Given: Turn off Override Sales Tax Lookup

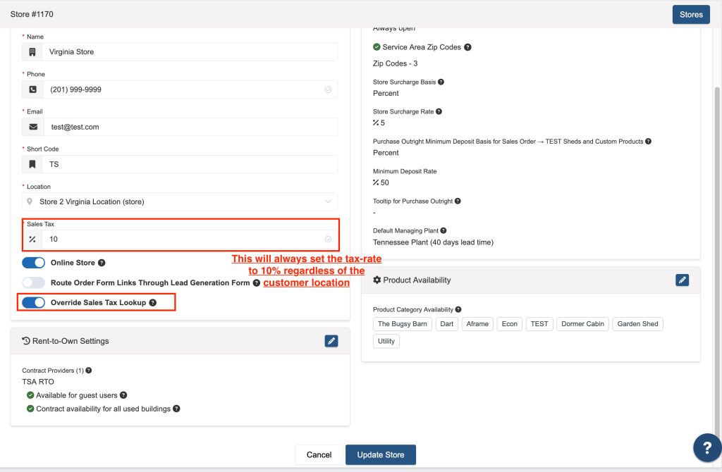Looking at the screenshot, I should coord(34,303).
